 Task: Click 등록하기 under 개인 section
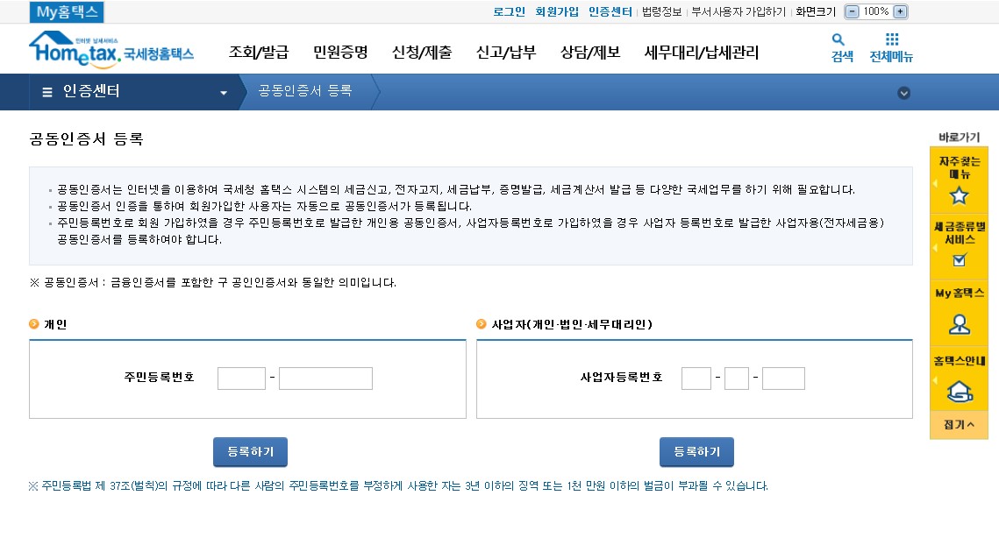click(250, 452)
